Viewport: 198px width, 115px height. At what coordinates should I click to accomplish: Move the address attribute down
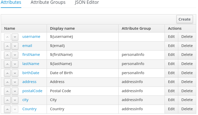15,82
